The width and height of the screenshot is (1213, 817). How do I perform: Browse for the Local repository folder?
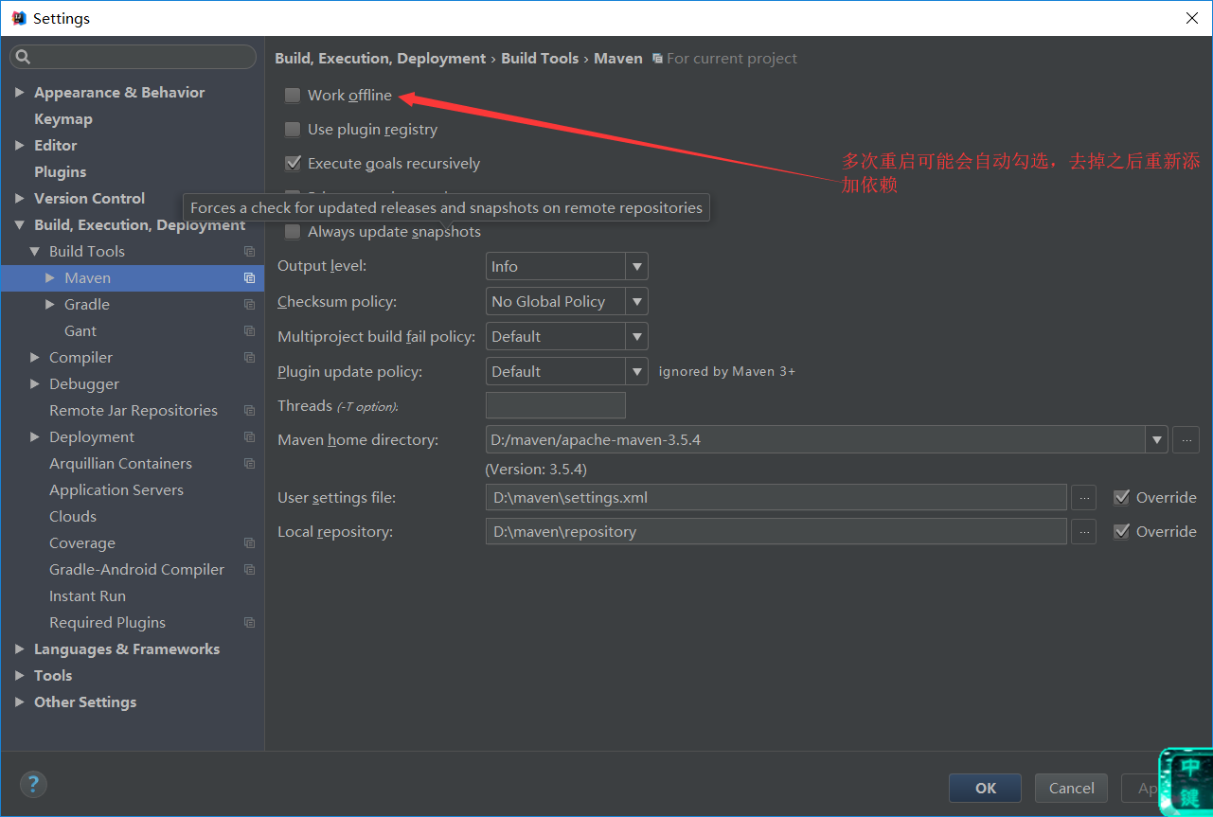(x=1084, y=532)
